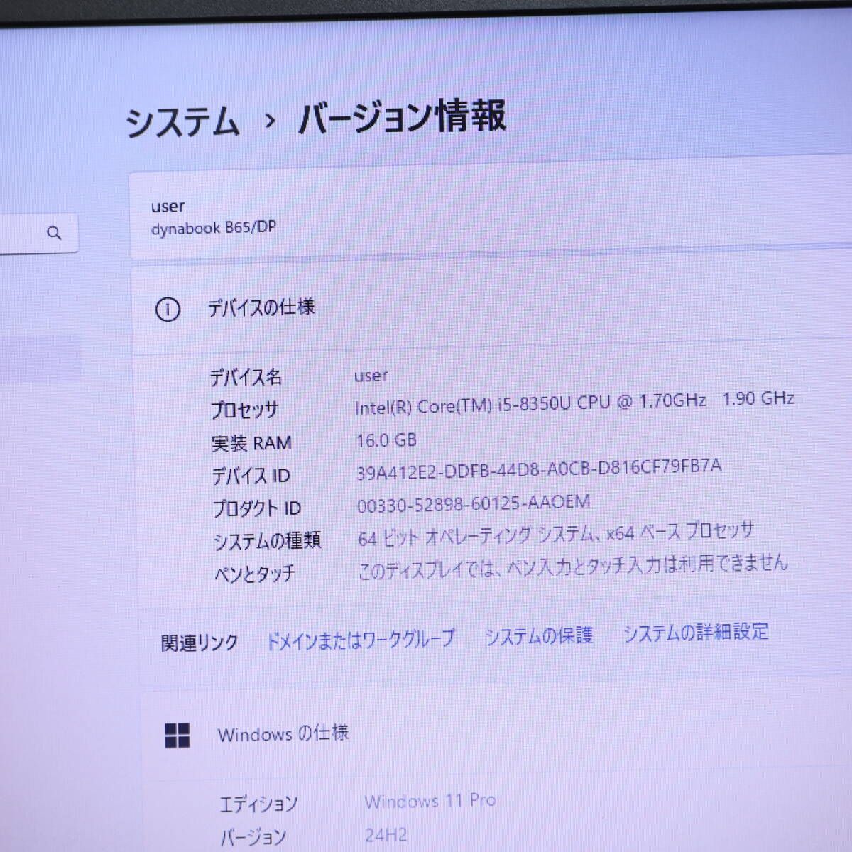Click the device specifications info icon
The height and width of the screenshot is (852, 852).
[168, 310]
